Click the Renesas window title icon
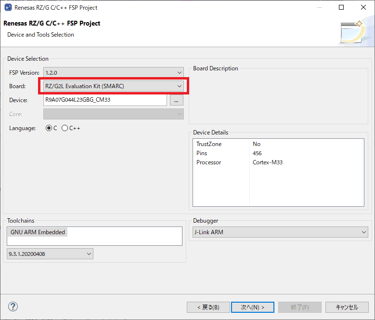Screen dimensions: 375x320 [8, 7]
